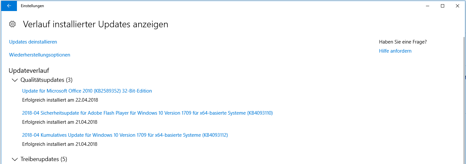Viewport: 466px width, 164px height.
Task: Open the Office 2010 KB2589352 update link
Action: click(87, 91)
